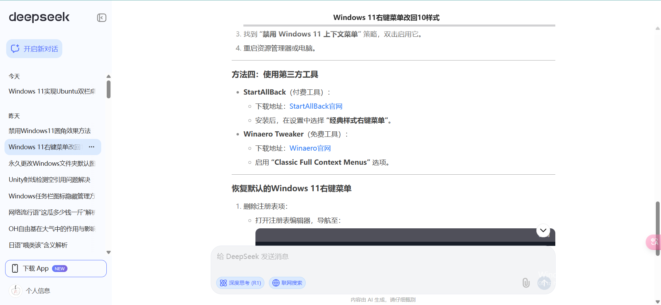Viewport: 661px width, 305px height.
Task: Click the deepseek logo
Action: (x=39, y=17)
